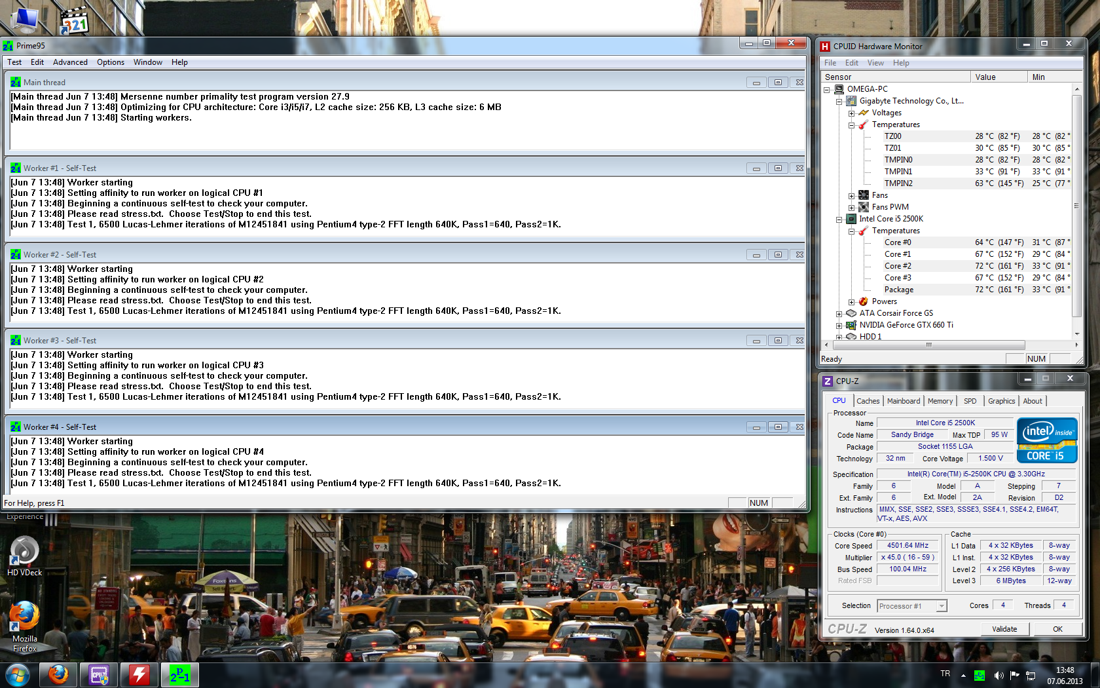Open Prime95 Window menu
The height and width of the screenshot is (688, 1100).
pyautogui.click(x=148, y=62)
